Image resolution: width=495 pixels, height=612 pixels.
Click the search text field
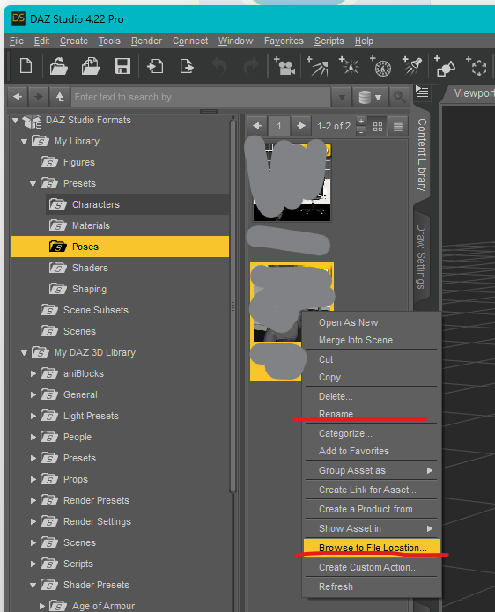201,97
